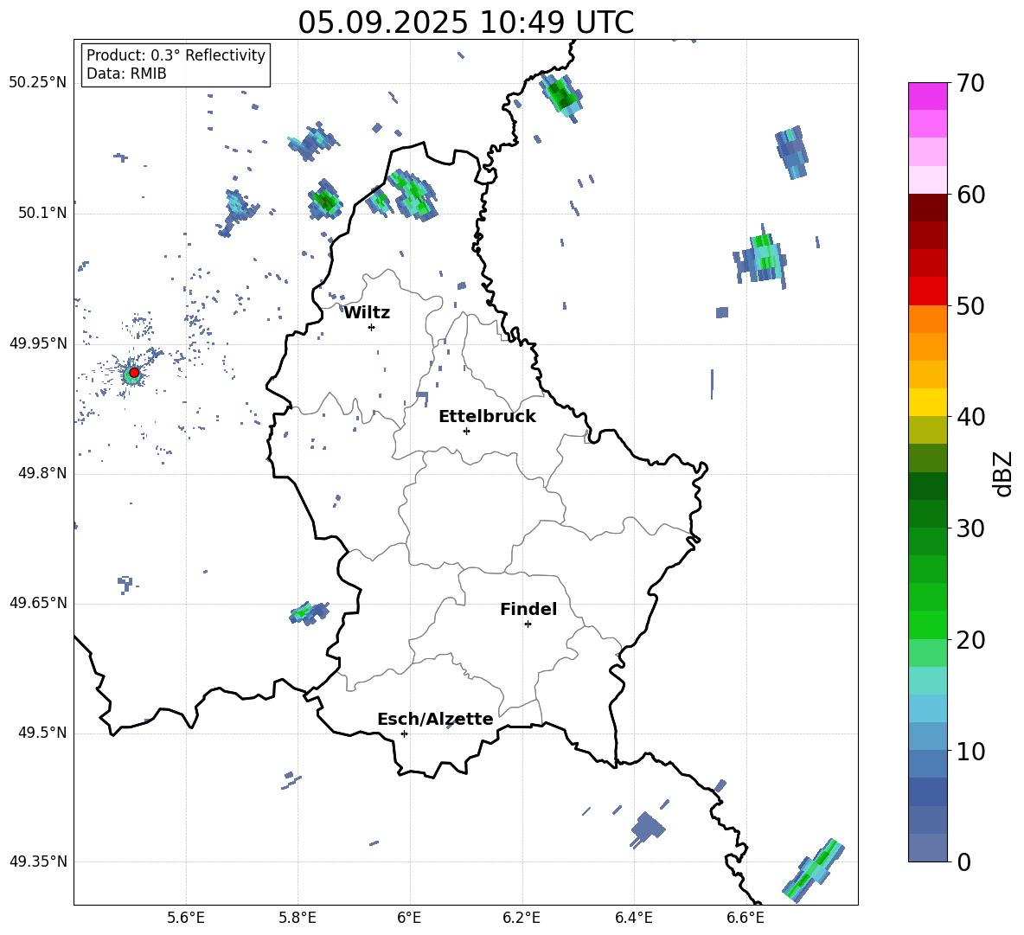This screenshot has width=1024, height=935.
Task: Click the Ettelbruck city label
Action: (487, 417)
